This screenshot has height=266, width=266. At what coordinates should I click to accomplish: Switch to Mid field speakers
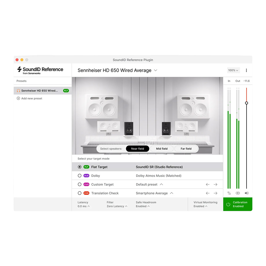pos(162,149)
